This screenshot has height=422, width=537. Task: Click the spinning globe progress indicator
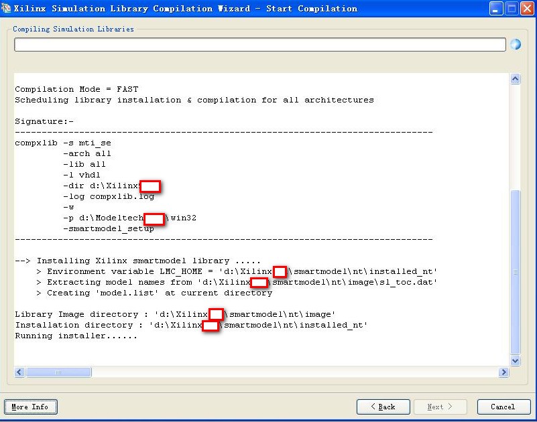coord(516,44)
